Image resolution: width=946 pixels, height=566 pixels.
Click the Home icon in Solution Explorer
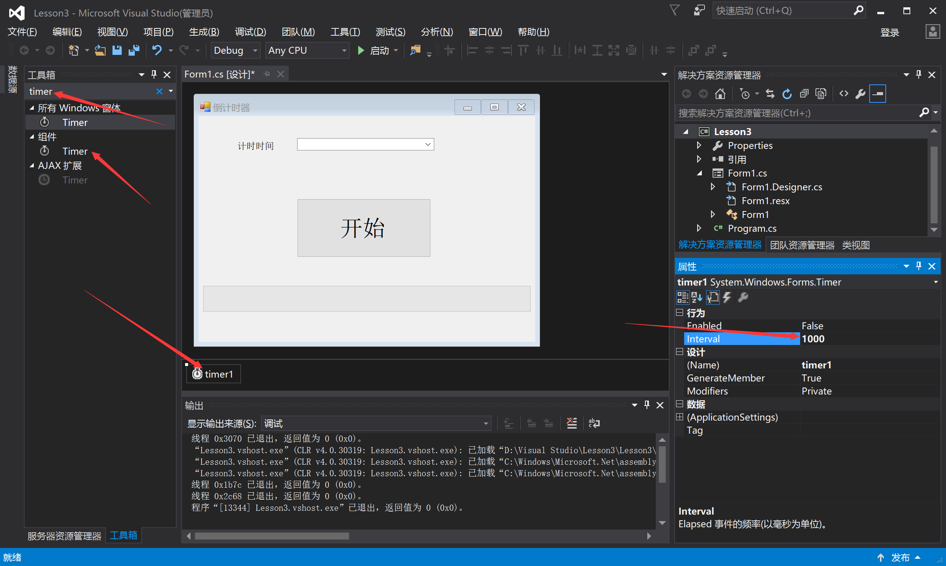click(x=720, y=94)
